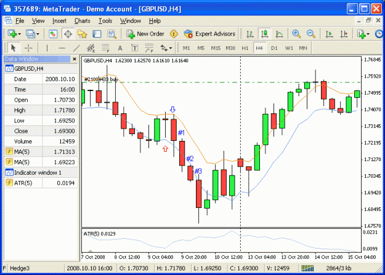The height and width of the screenshot is (275, 385).
Task: Click the #2100433 buy order line label
Action: point(100,79)
